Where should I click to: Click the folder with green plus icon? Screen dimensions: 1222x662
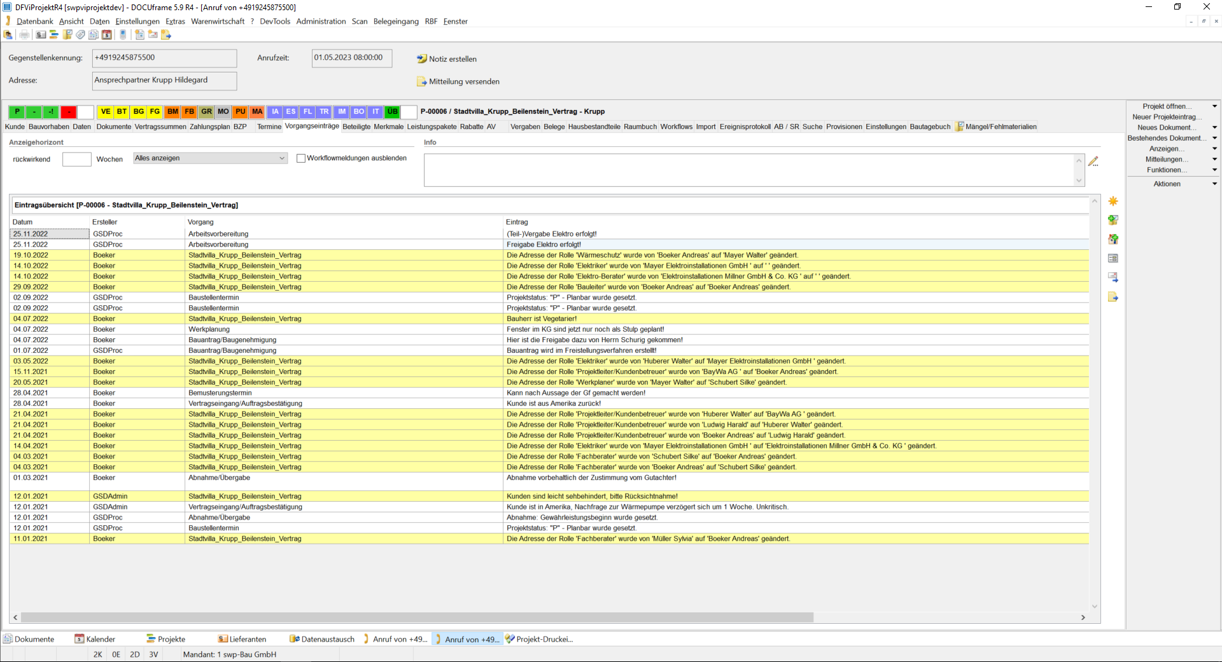point(1113,220)
